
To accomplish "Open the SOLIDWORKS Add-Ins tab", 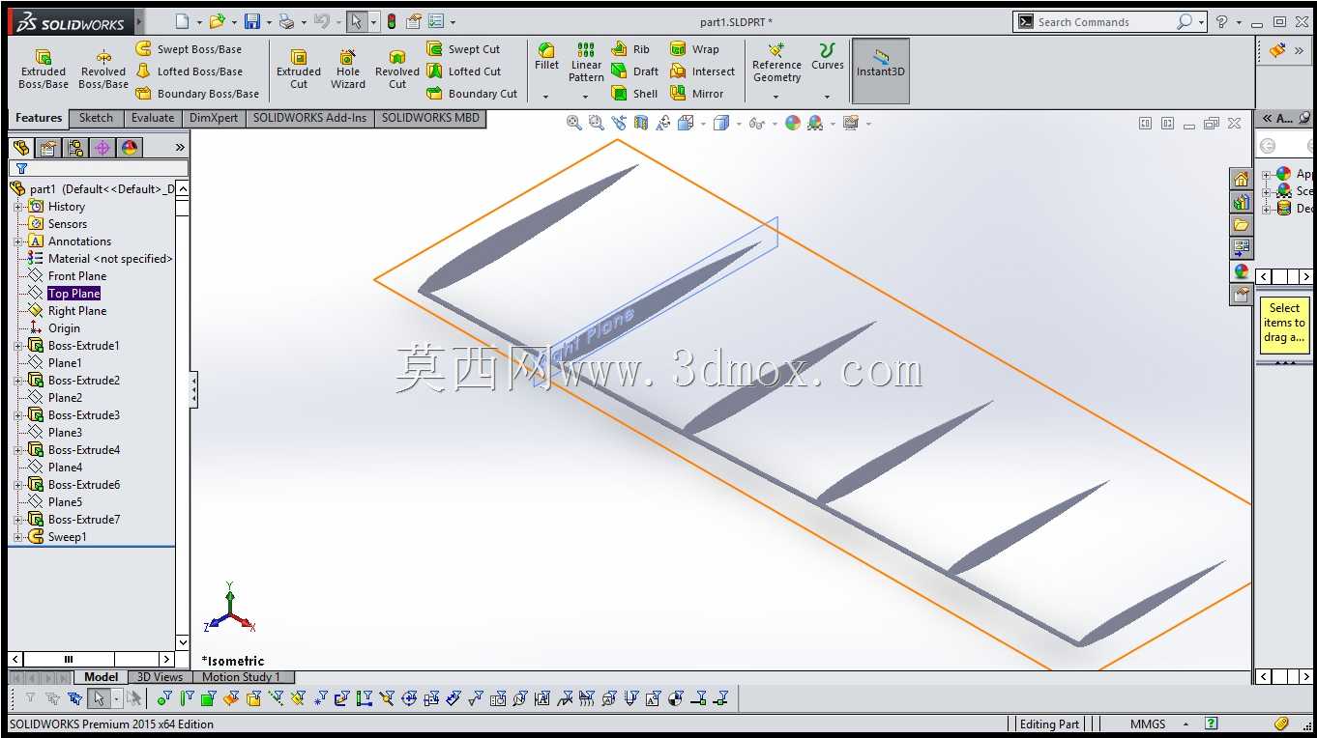I will pyautogui.click(x=310, y=119).
